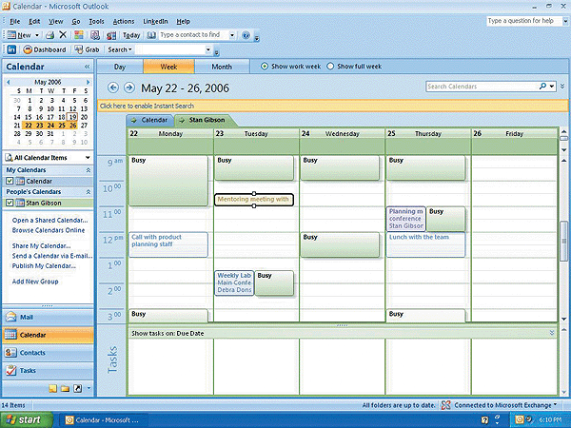Open the Tasks pane button

(48, 371)
